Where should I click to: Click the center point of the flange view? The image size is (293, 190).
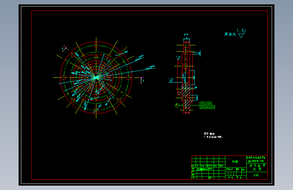[96, 77]
